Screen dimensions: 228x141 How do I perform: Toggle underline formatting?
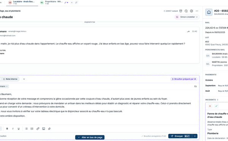click(x=19, y=128)
